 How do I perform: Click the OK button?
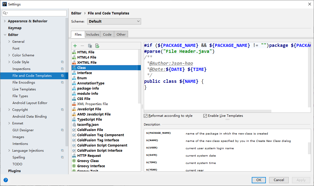click(x=259, y=180)
